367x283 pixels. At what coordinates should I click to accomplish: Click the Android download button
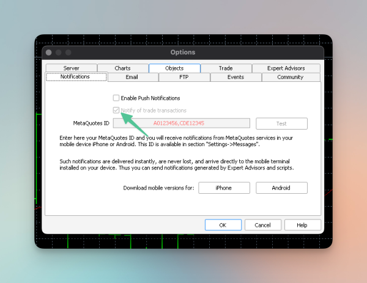[x=281, y=188]
